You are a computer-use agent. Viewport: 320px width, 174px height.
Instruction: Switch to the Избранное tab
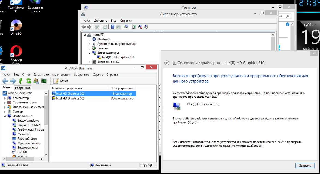point(23,88)
